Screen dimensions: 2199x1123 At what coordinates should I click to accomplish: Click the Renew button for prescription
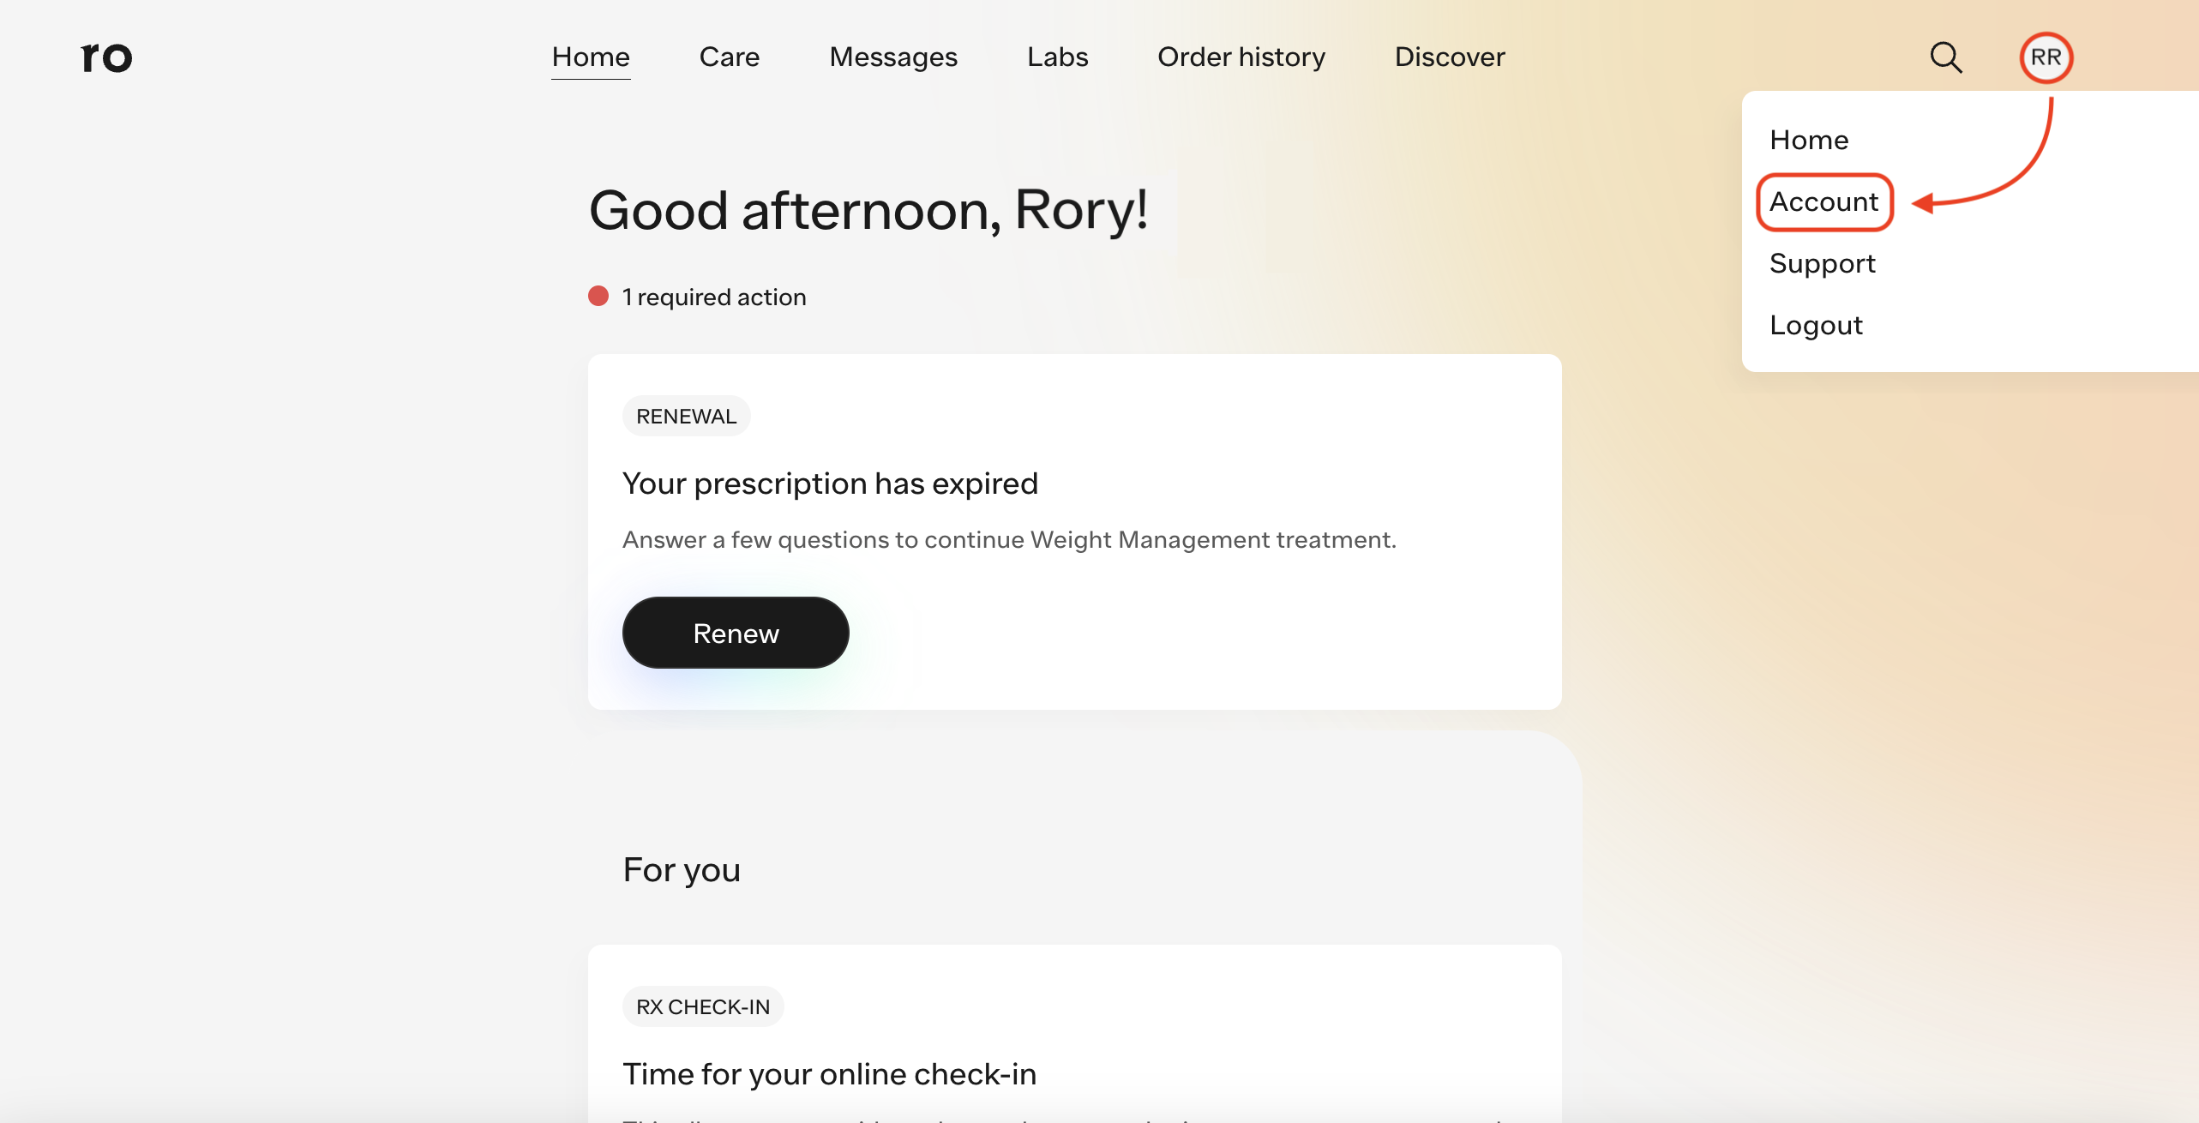pyautogui.click(x=736, y=632)
